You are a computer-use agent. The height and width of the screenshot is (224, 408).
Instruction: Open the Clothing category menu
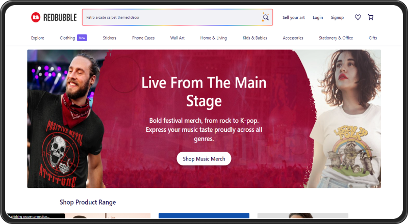click(67, 38)
